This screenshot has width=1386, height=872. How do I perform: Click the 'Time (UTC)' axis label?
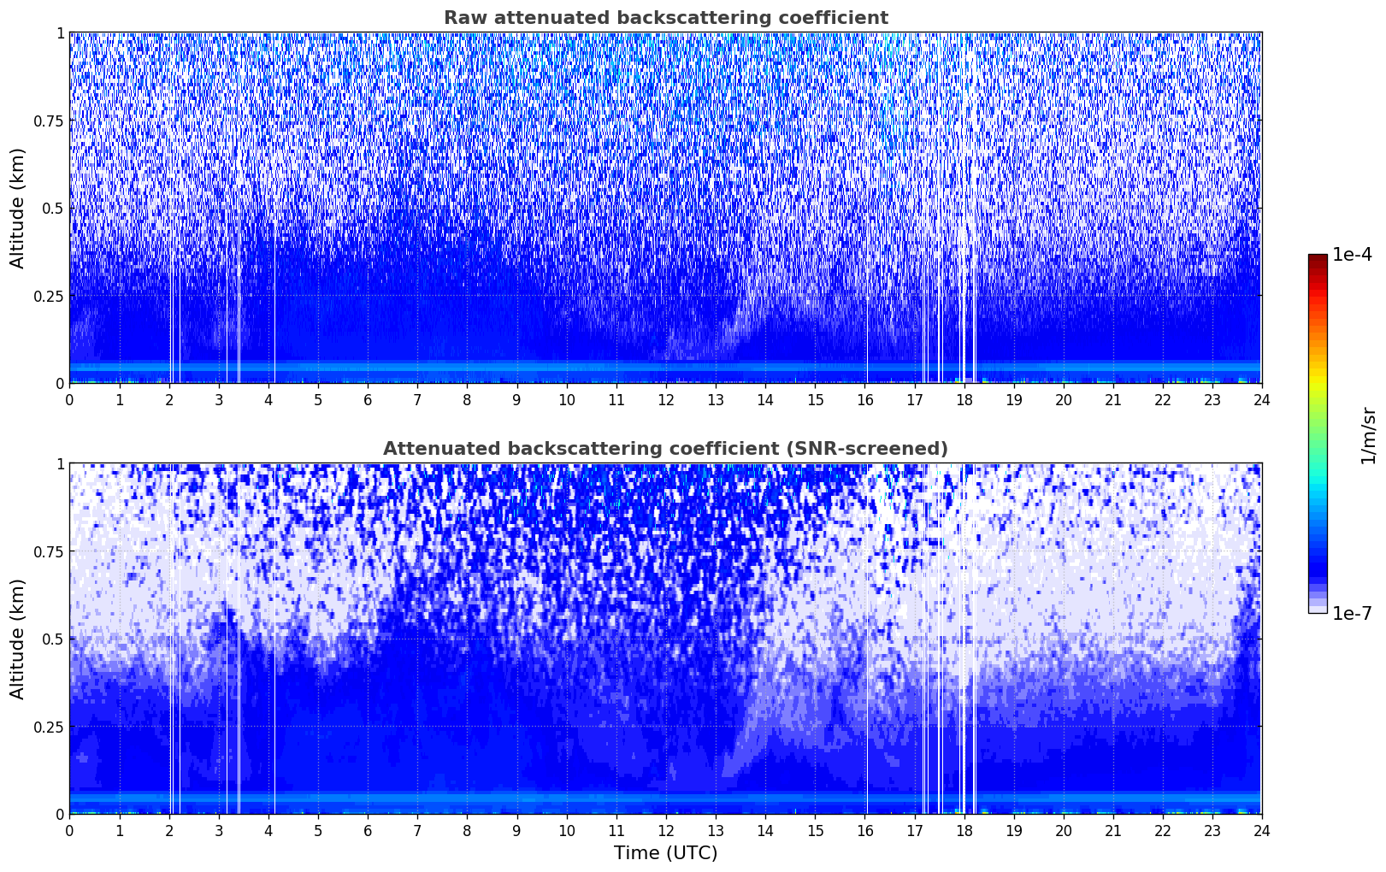pyautogui.click(x=665, y=852)
